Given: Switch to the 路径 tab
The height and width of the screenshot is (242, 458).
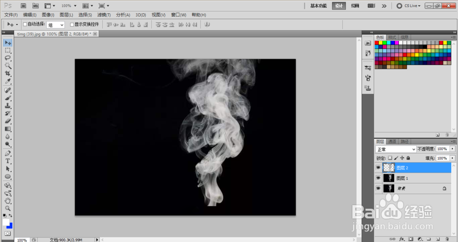Looking at the screenshot, I should click(x=404, y=141).
